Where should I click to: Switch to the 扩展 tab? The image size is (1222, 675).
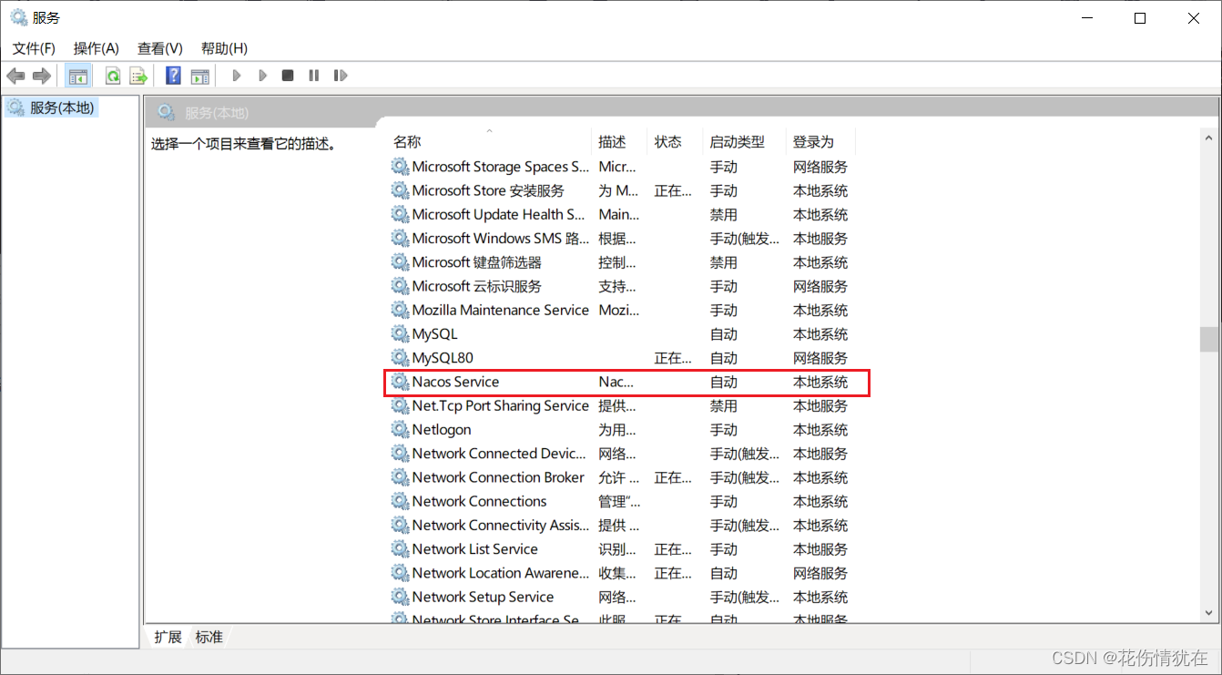(168, 637)
